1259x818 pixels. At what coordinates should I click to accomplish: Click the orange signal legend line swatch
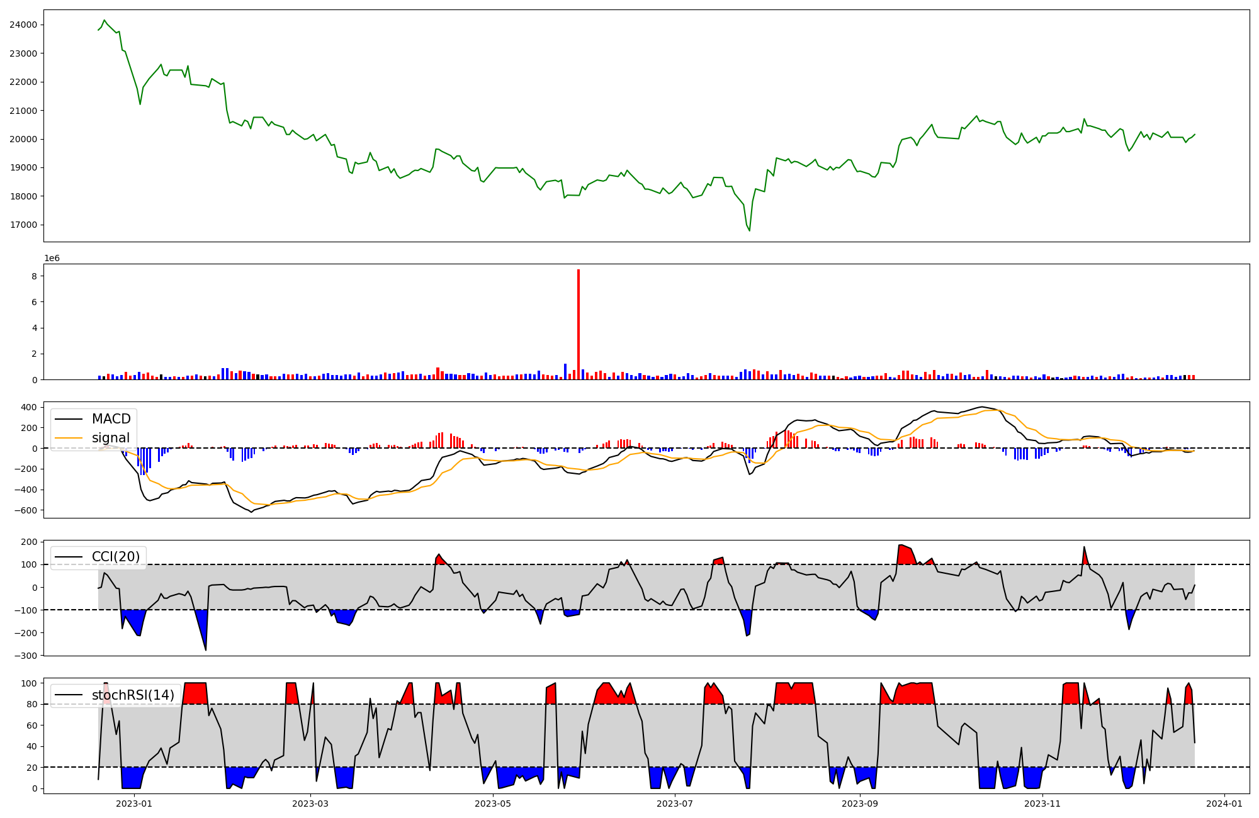(x=69, y=438)
